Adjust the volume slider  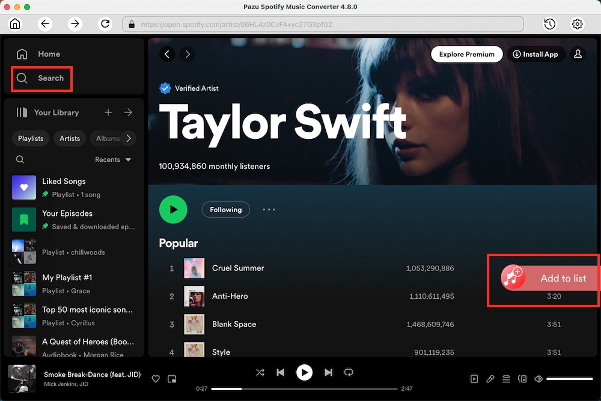coord(569,379)
